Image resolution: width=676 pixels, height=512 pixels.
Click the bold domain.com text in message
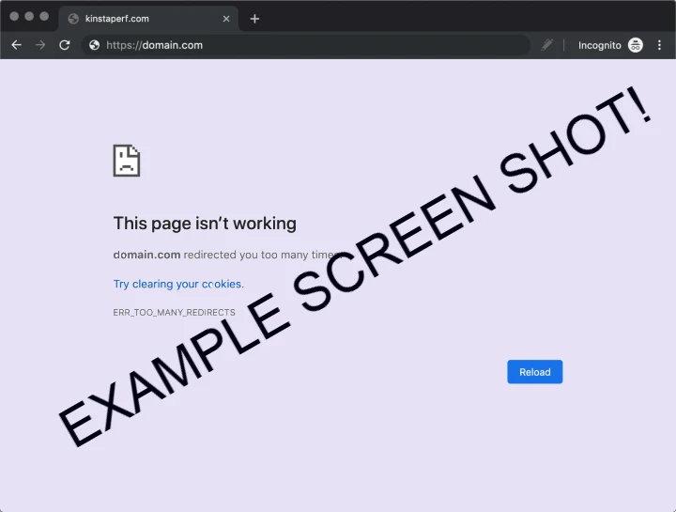tap(147, 255)
